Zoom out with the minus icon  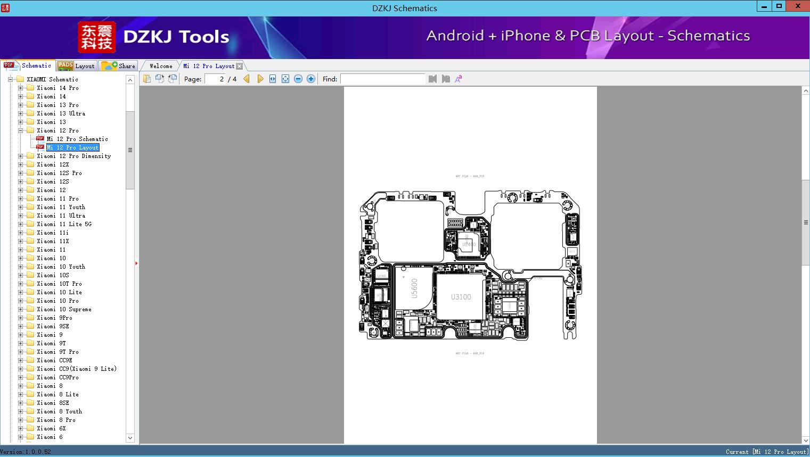pos(298,79)
